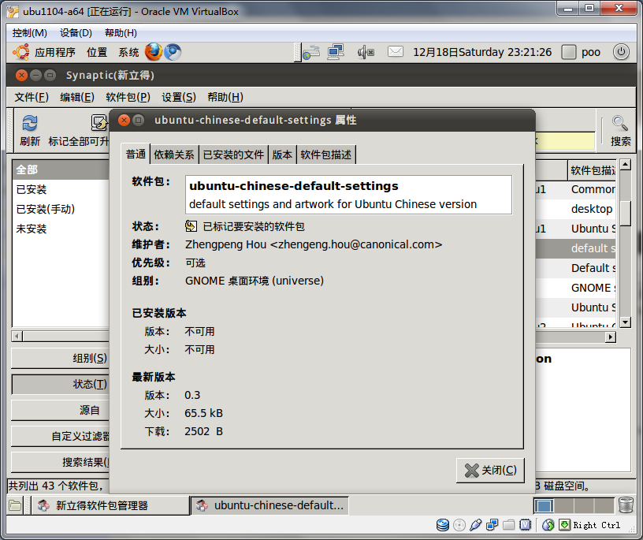Open the 位置 panel menu
The image size is (643, 540).
[97, 52]
